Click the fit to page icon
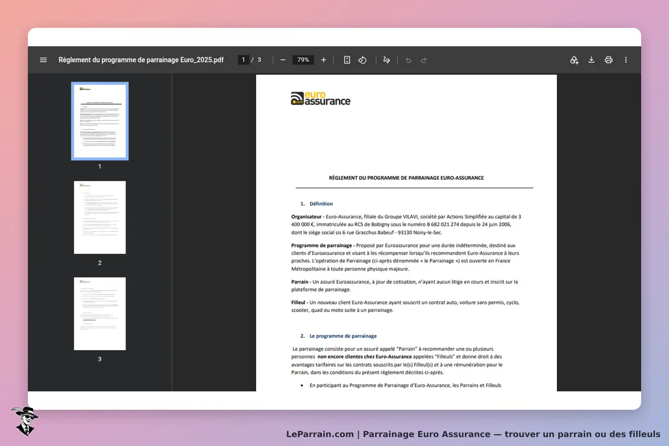The image size is (669, 446). click(x=347, y=60)
